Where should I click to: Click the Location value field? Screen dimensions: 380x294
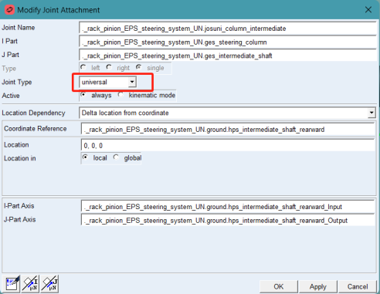228,145
